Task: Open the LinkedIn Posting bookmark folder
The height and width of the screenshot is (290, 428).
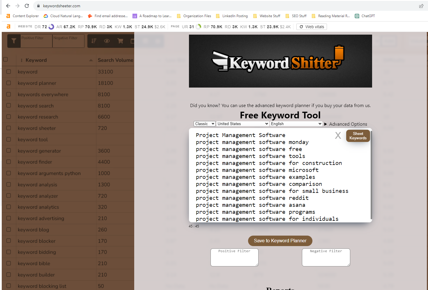Action: [x=232, y=16]
